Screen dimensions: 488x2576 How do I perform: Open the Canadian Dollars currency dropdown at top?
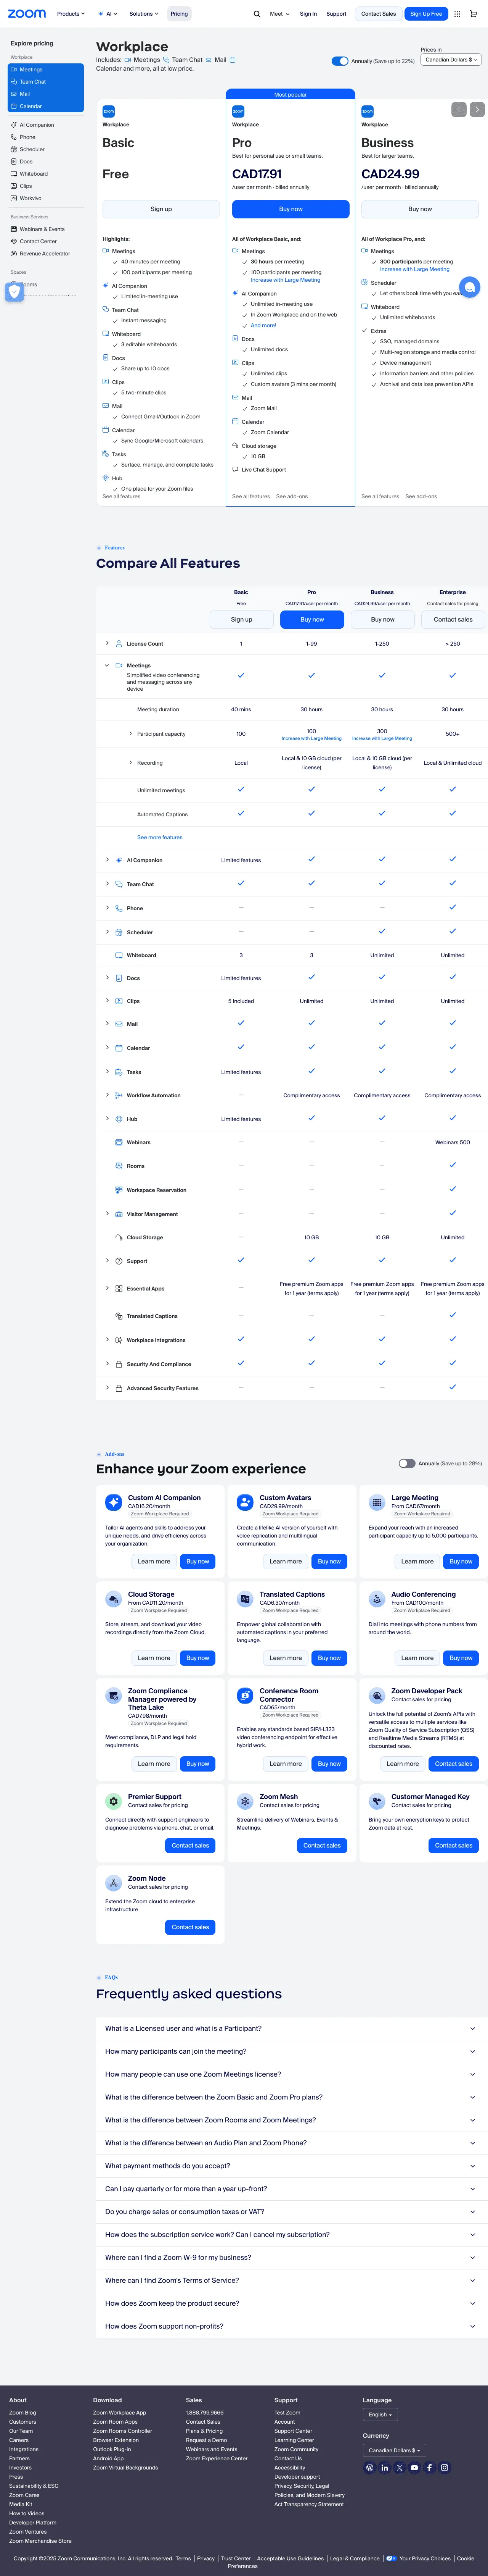point(450,60)
